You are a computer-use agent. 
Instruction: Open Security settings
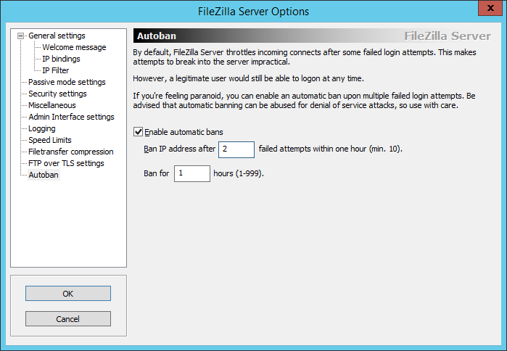pos(57,94)
